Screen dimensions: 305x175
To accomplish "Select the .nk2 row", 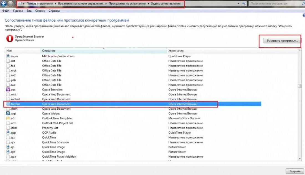I will point(133,75).
